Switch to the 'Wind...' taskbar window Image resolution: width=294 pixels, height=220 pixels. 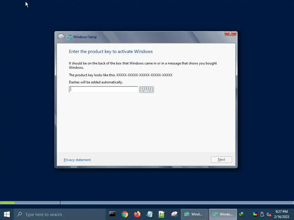[x=193, y=214]
